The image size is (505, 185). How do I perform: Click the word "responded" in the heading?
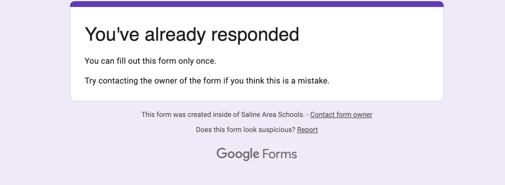click(255, 34)
